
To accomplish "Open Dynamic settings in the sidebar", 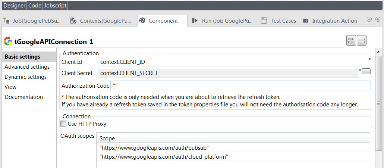I will point(29,77).
